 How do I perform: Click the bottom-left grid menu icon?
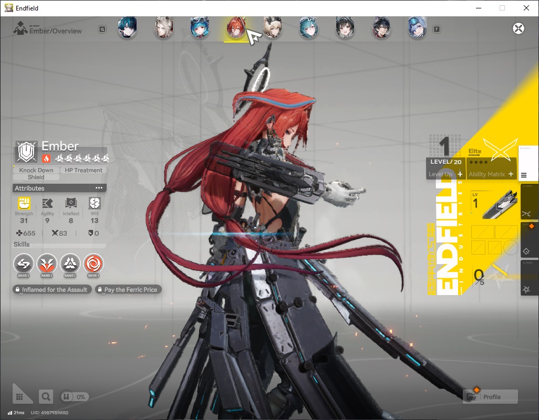pos(19,397)
